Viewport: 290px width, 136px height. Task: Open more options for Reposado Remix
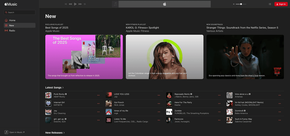pos(219,95)
